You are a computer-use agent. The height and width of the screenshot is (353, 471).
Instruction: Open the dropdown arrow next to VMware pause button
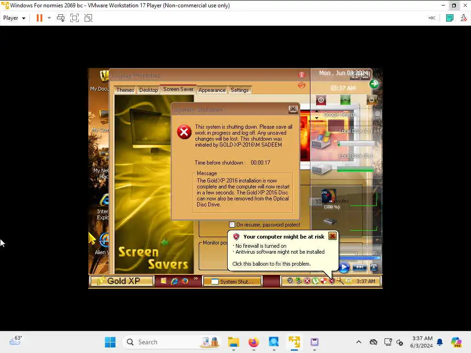pos(49,18)
